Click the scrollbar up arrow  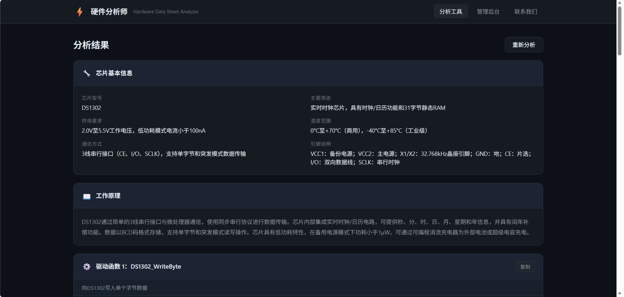click(620, 3)
